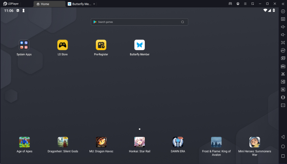Click the cellular signal status icon
Screen dimensions: 287x164
pos(269,11)
